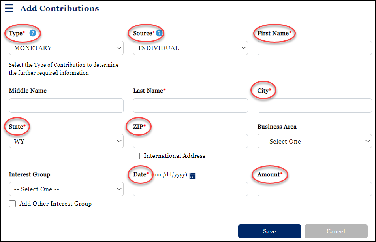The width and height of the screenshot is (376, 242).
Task: Check the International Address checkbox
Action: coord(136,156)
